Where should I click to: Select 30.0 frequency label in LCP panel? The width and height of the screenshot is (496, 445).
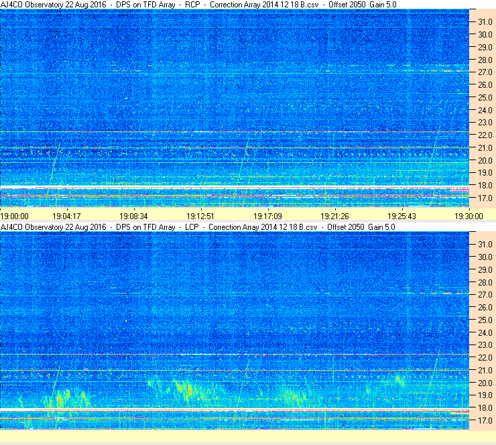coord(485,257)
